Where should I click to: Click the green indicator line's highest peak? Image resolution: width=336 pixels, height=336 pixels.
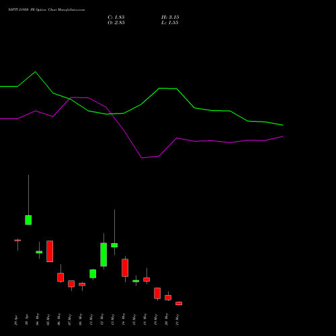point(36,72)
